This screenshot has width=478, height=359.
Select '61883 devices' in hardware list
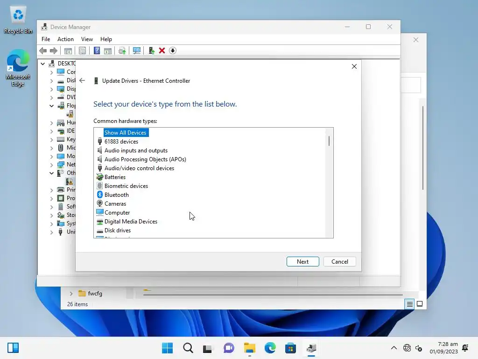click(121, 142)
